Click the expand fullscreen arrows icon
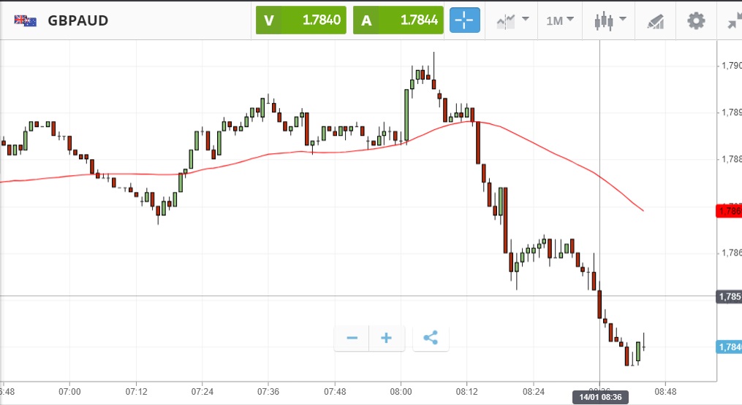This screenshot has height=405, width=742. point(733,20)
